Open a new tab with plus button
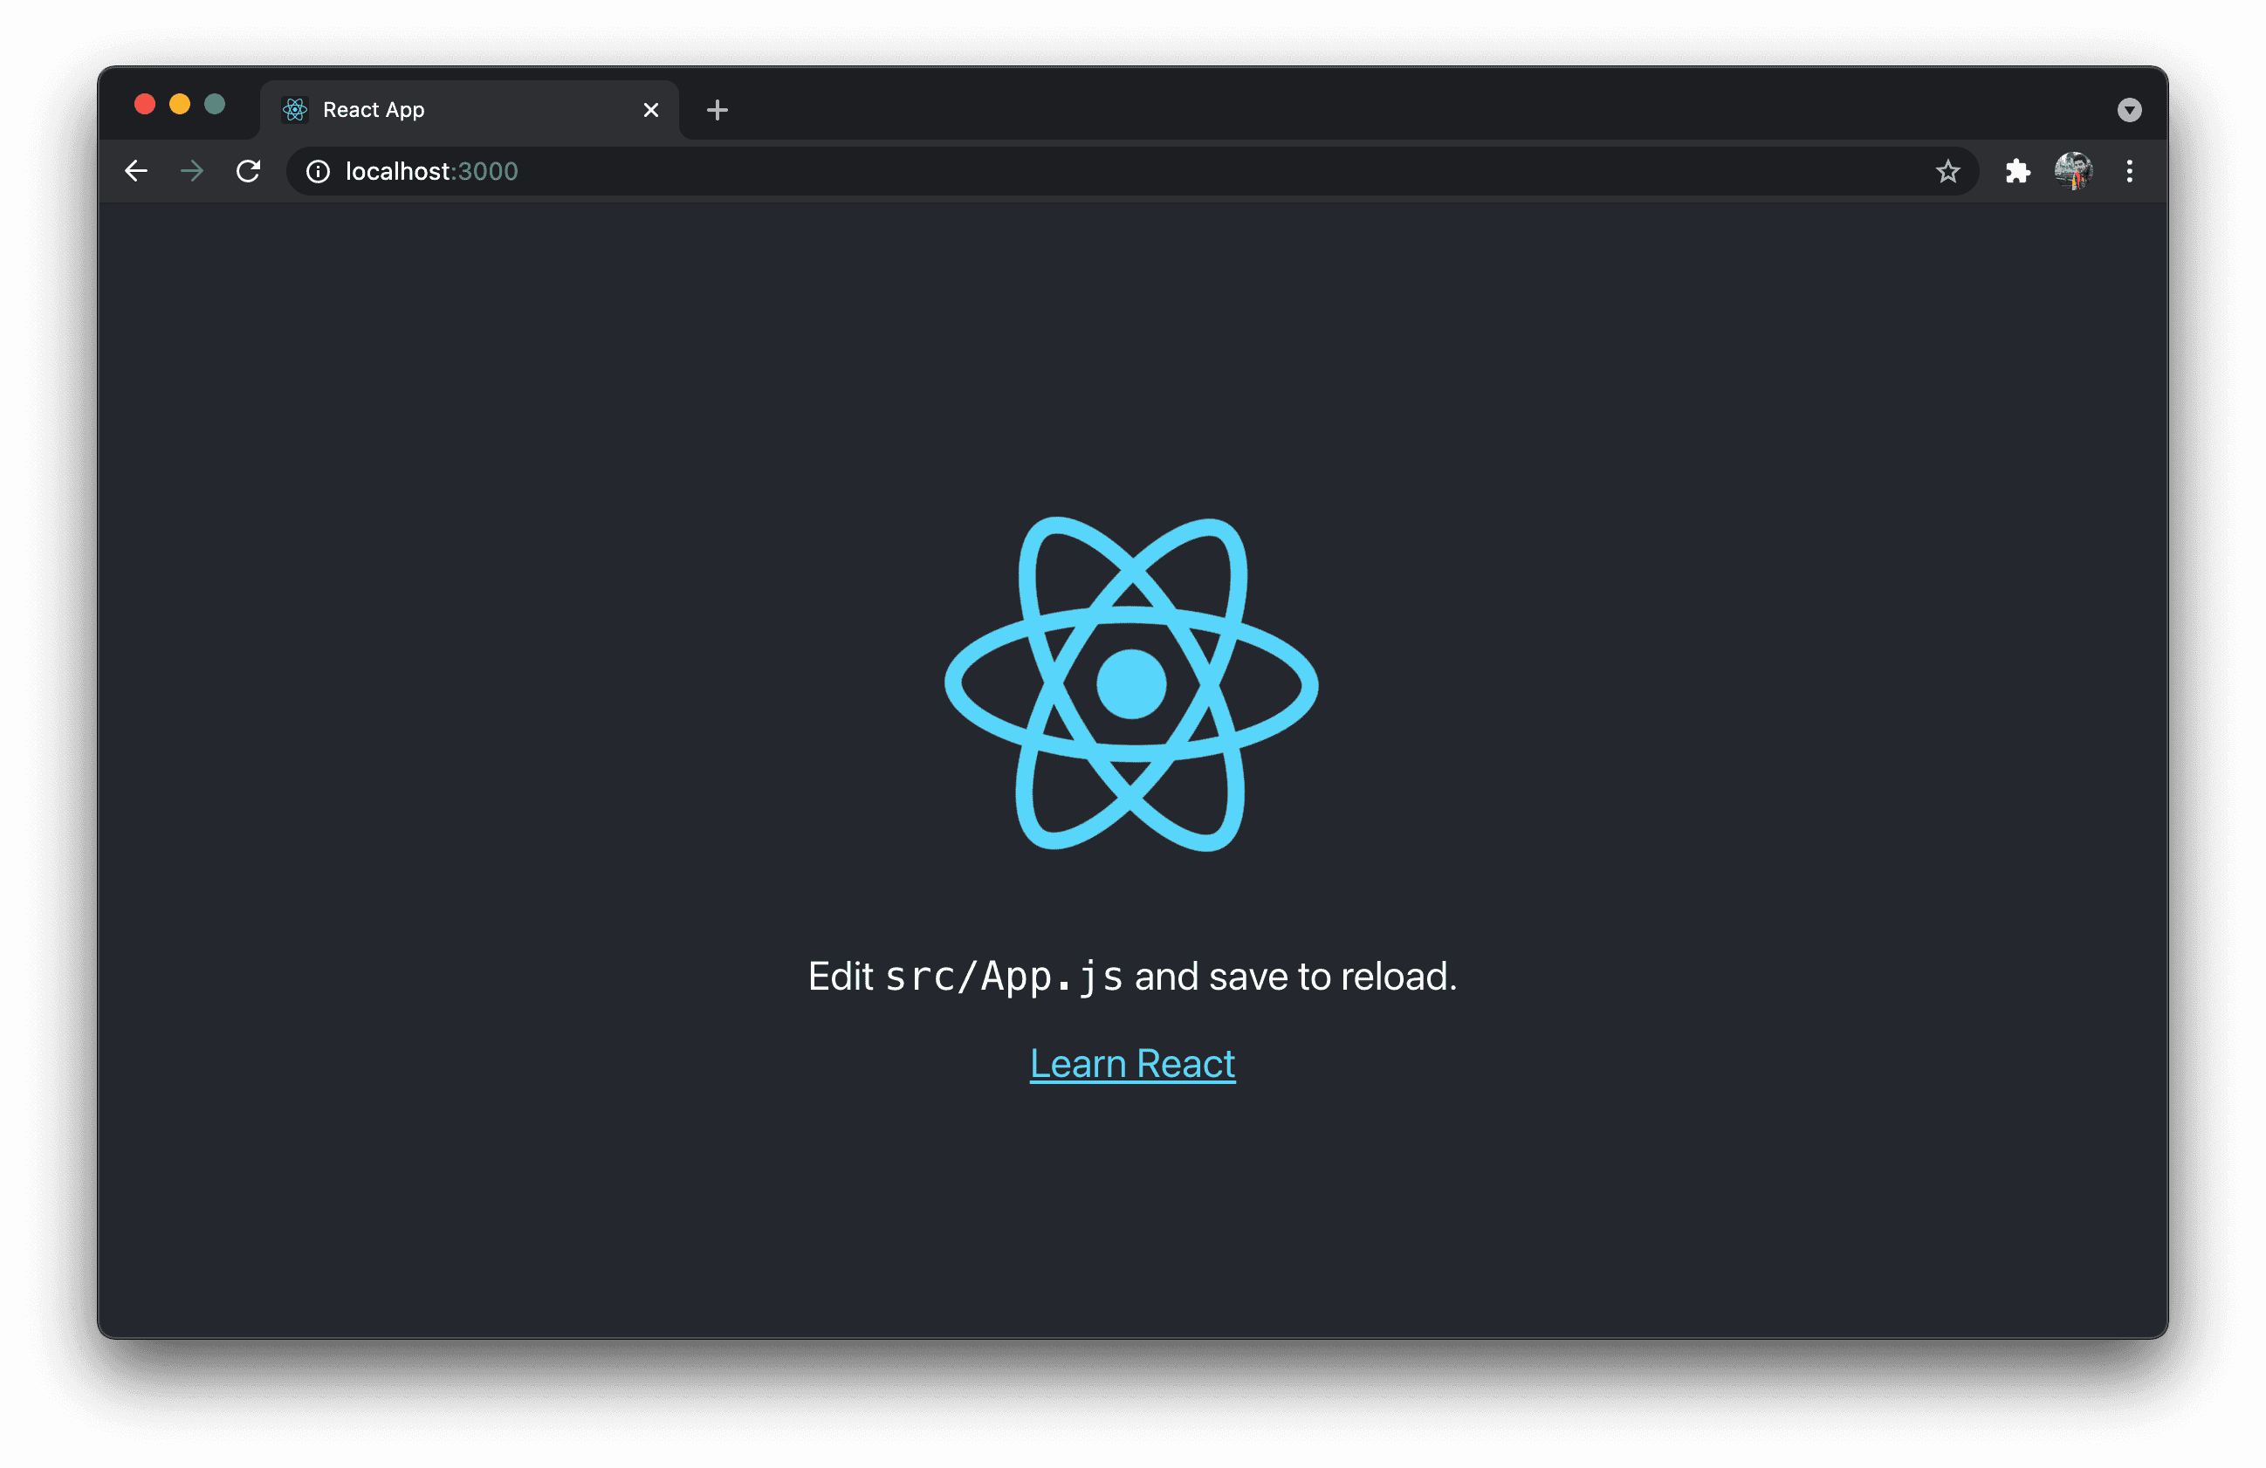 click(x=717, y=111)
